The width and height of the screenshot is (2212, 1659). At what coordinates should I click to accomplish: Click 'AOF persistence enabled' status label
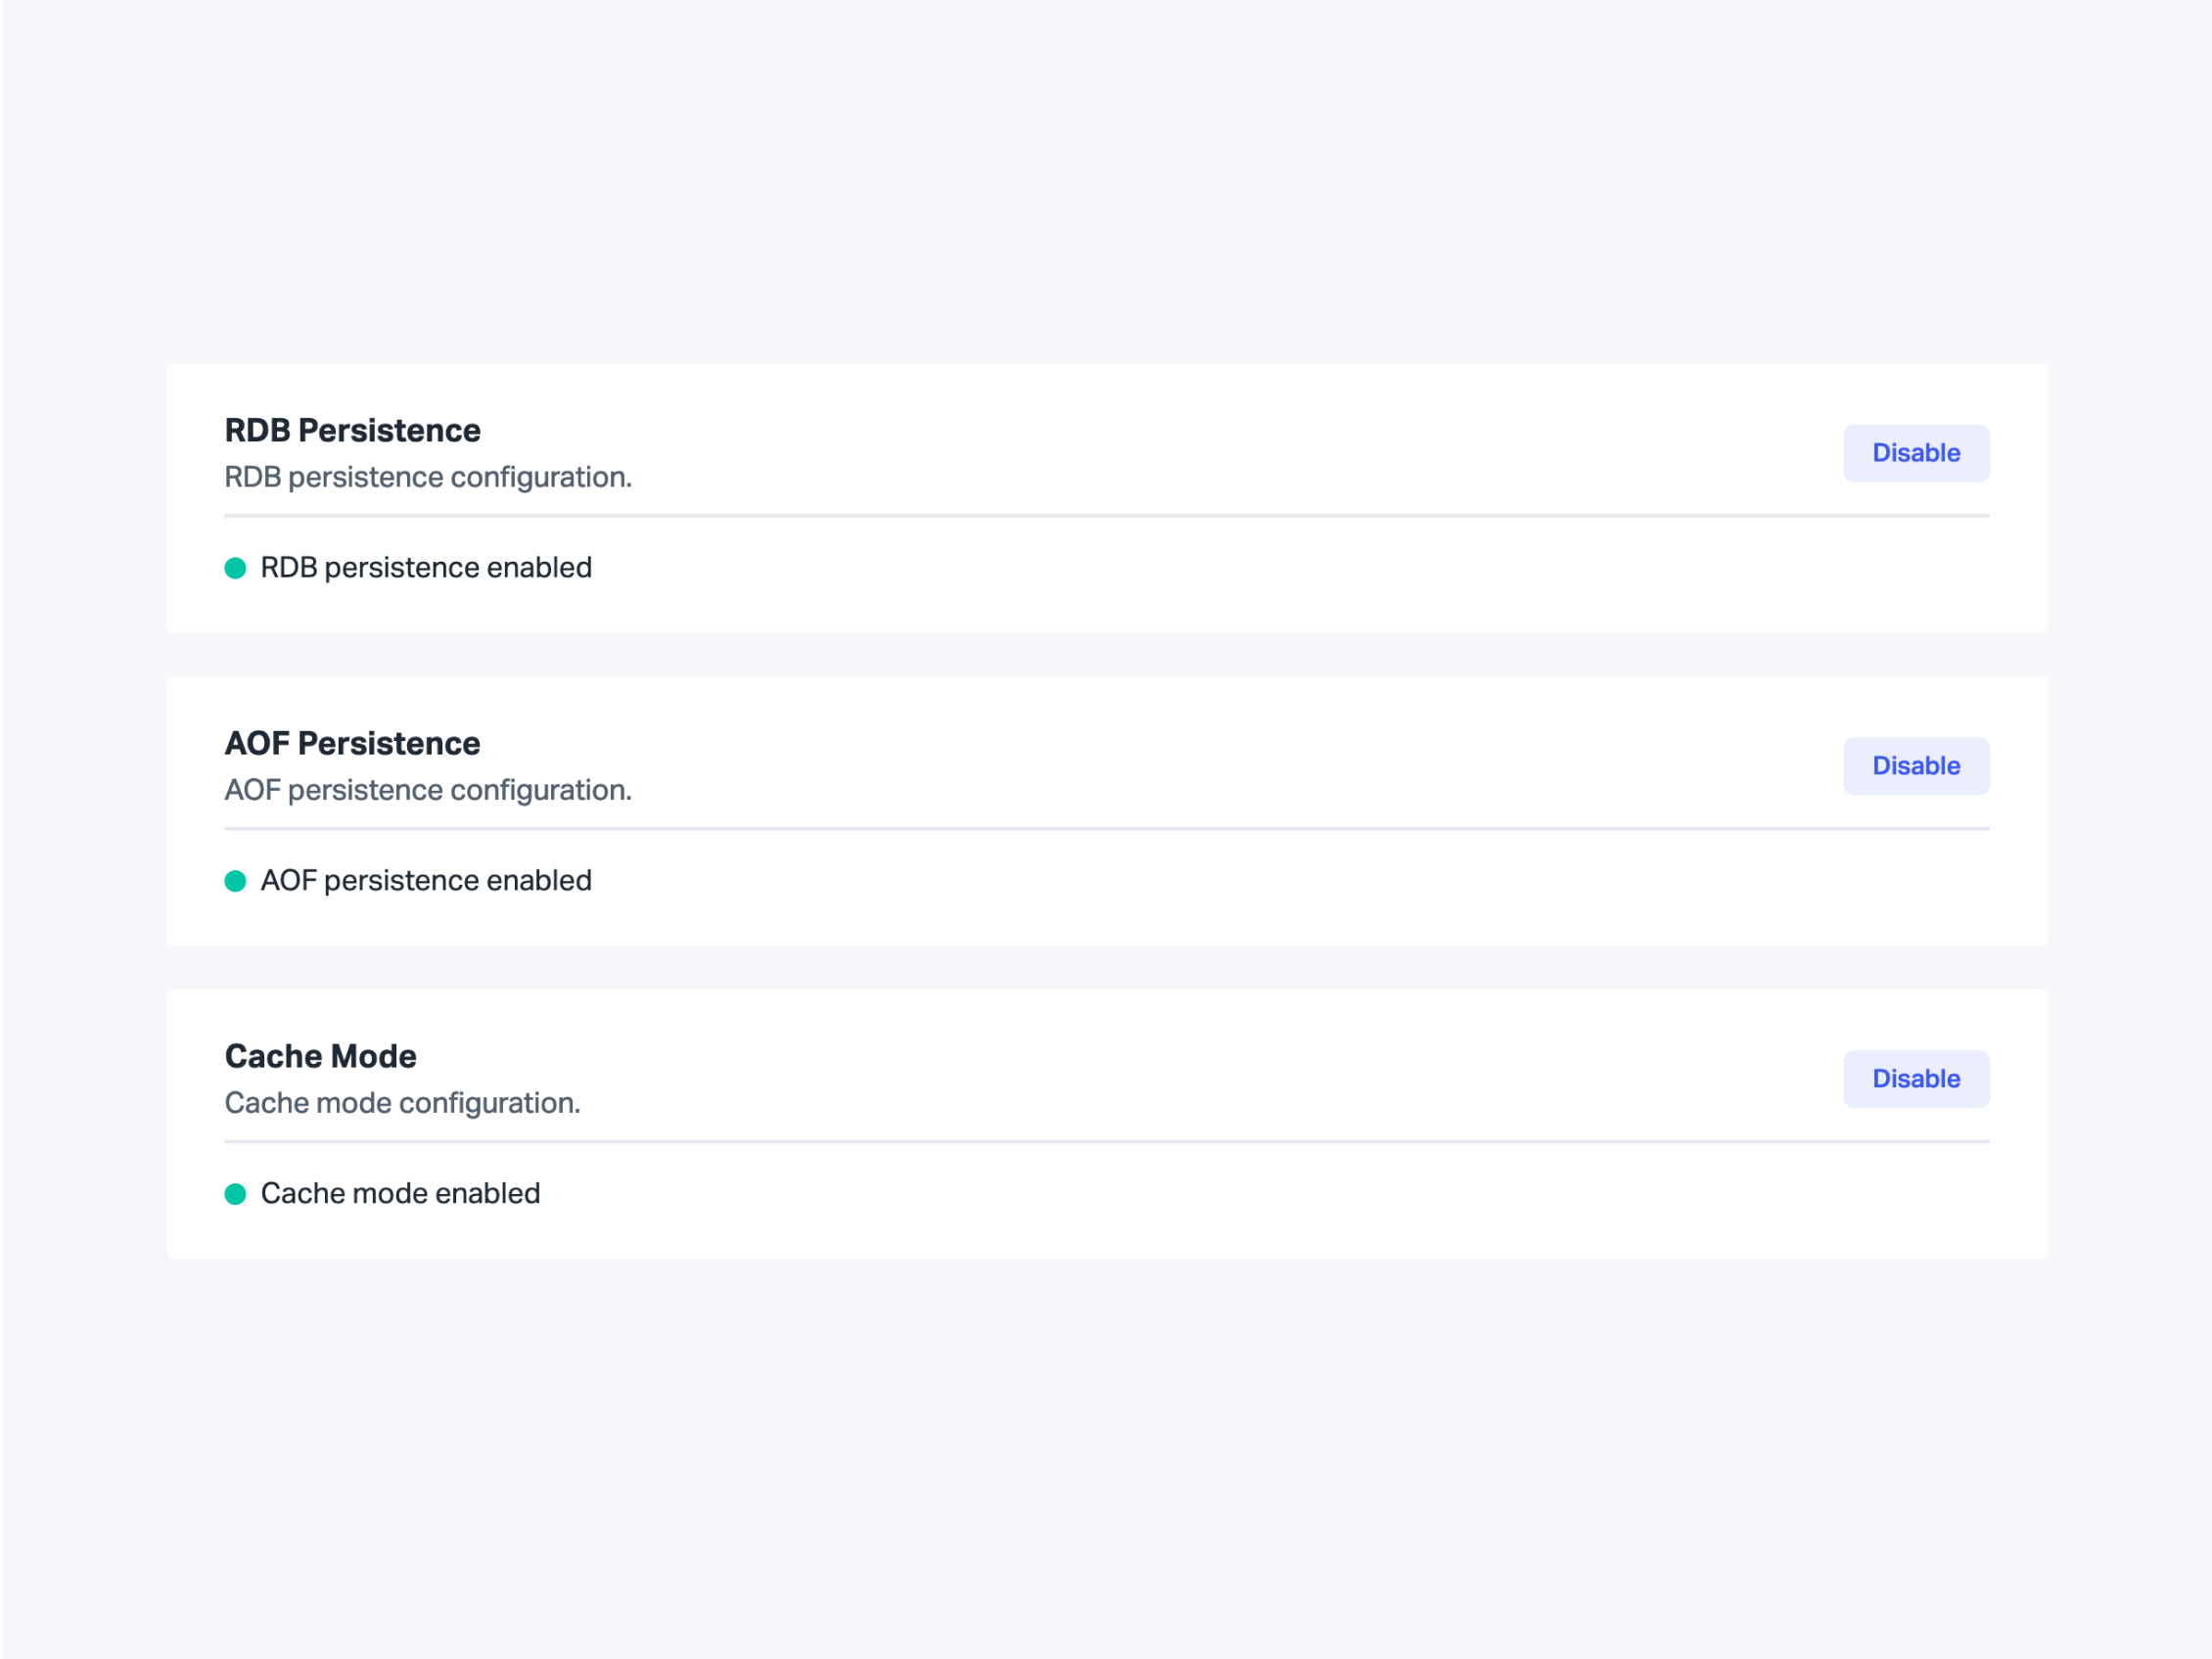426,881
